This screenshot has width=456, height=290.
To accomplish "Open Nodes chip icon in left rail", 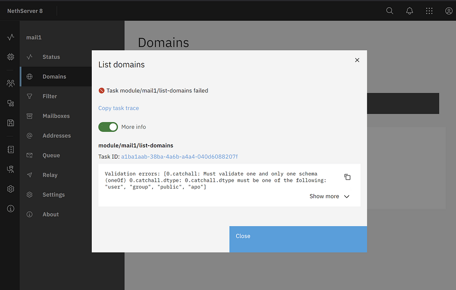I will pos(11,57).
